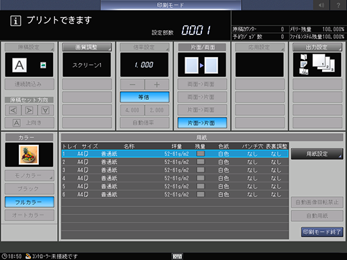Screen dimensions: 347x260
Task: Click the 上向き orientation button
Action: [x=30, y=123]
